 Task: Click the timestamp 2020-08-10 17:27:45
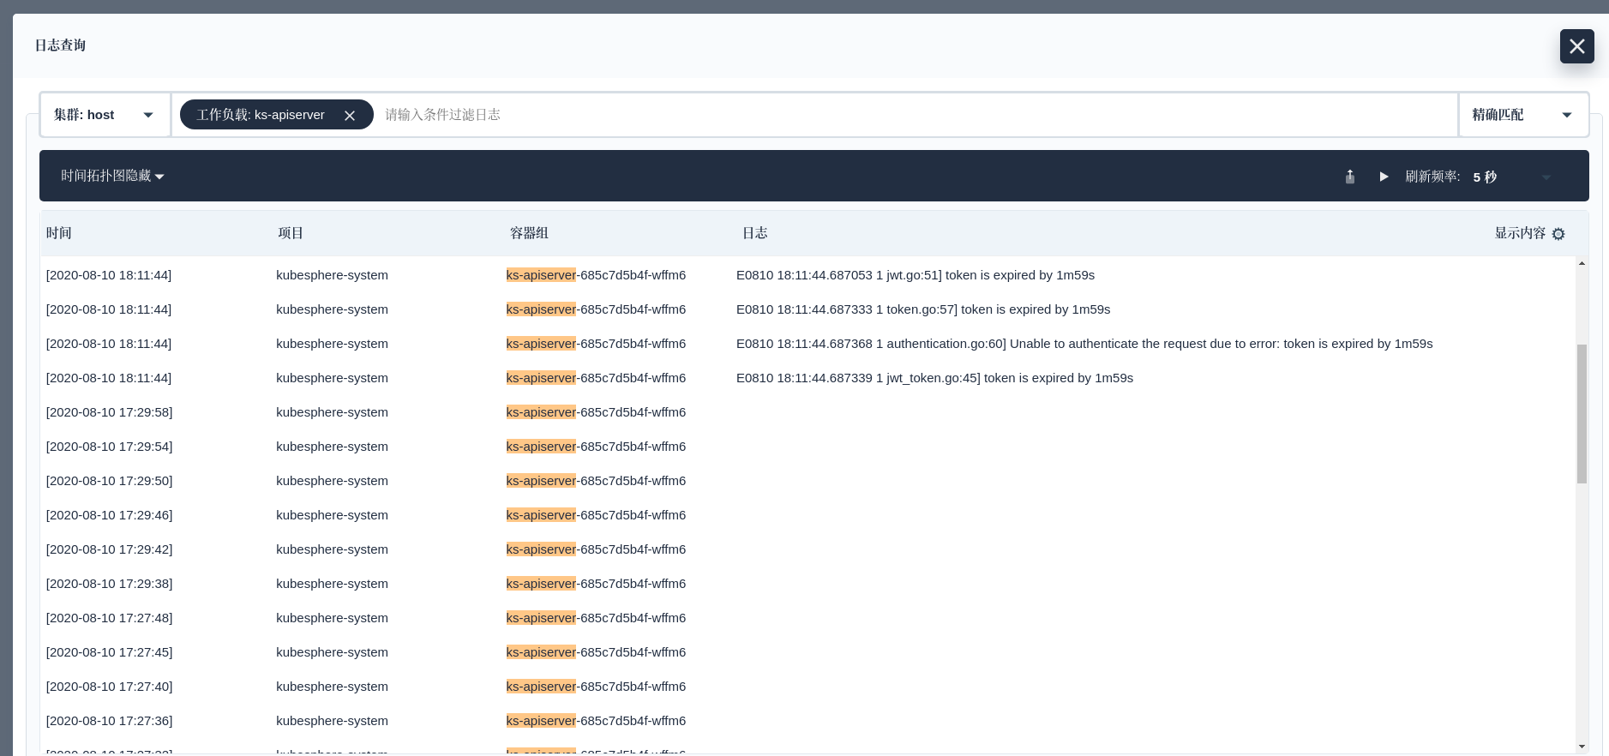(109, 652)
